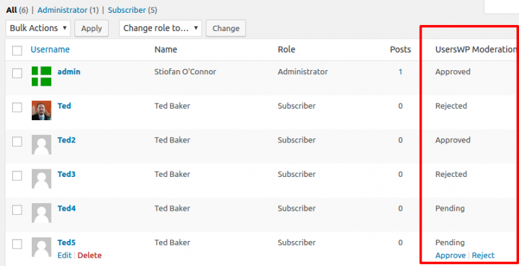Click the default avatar for Ted2
519x266 pixels.
pyautogui.click(x=41, y=144)
